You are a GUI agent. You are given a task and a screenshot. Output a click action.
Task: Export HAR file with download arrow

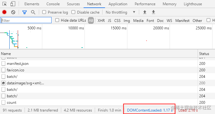153,12
